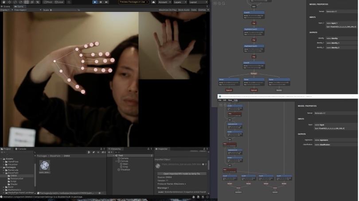This screenshot has width=359, height=201.
Task: Toggle Maximize On Play option
Action: 167,10
